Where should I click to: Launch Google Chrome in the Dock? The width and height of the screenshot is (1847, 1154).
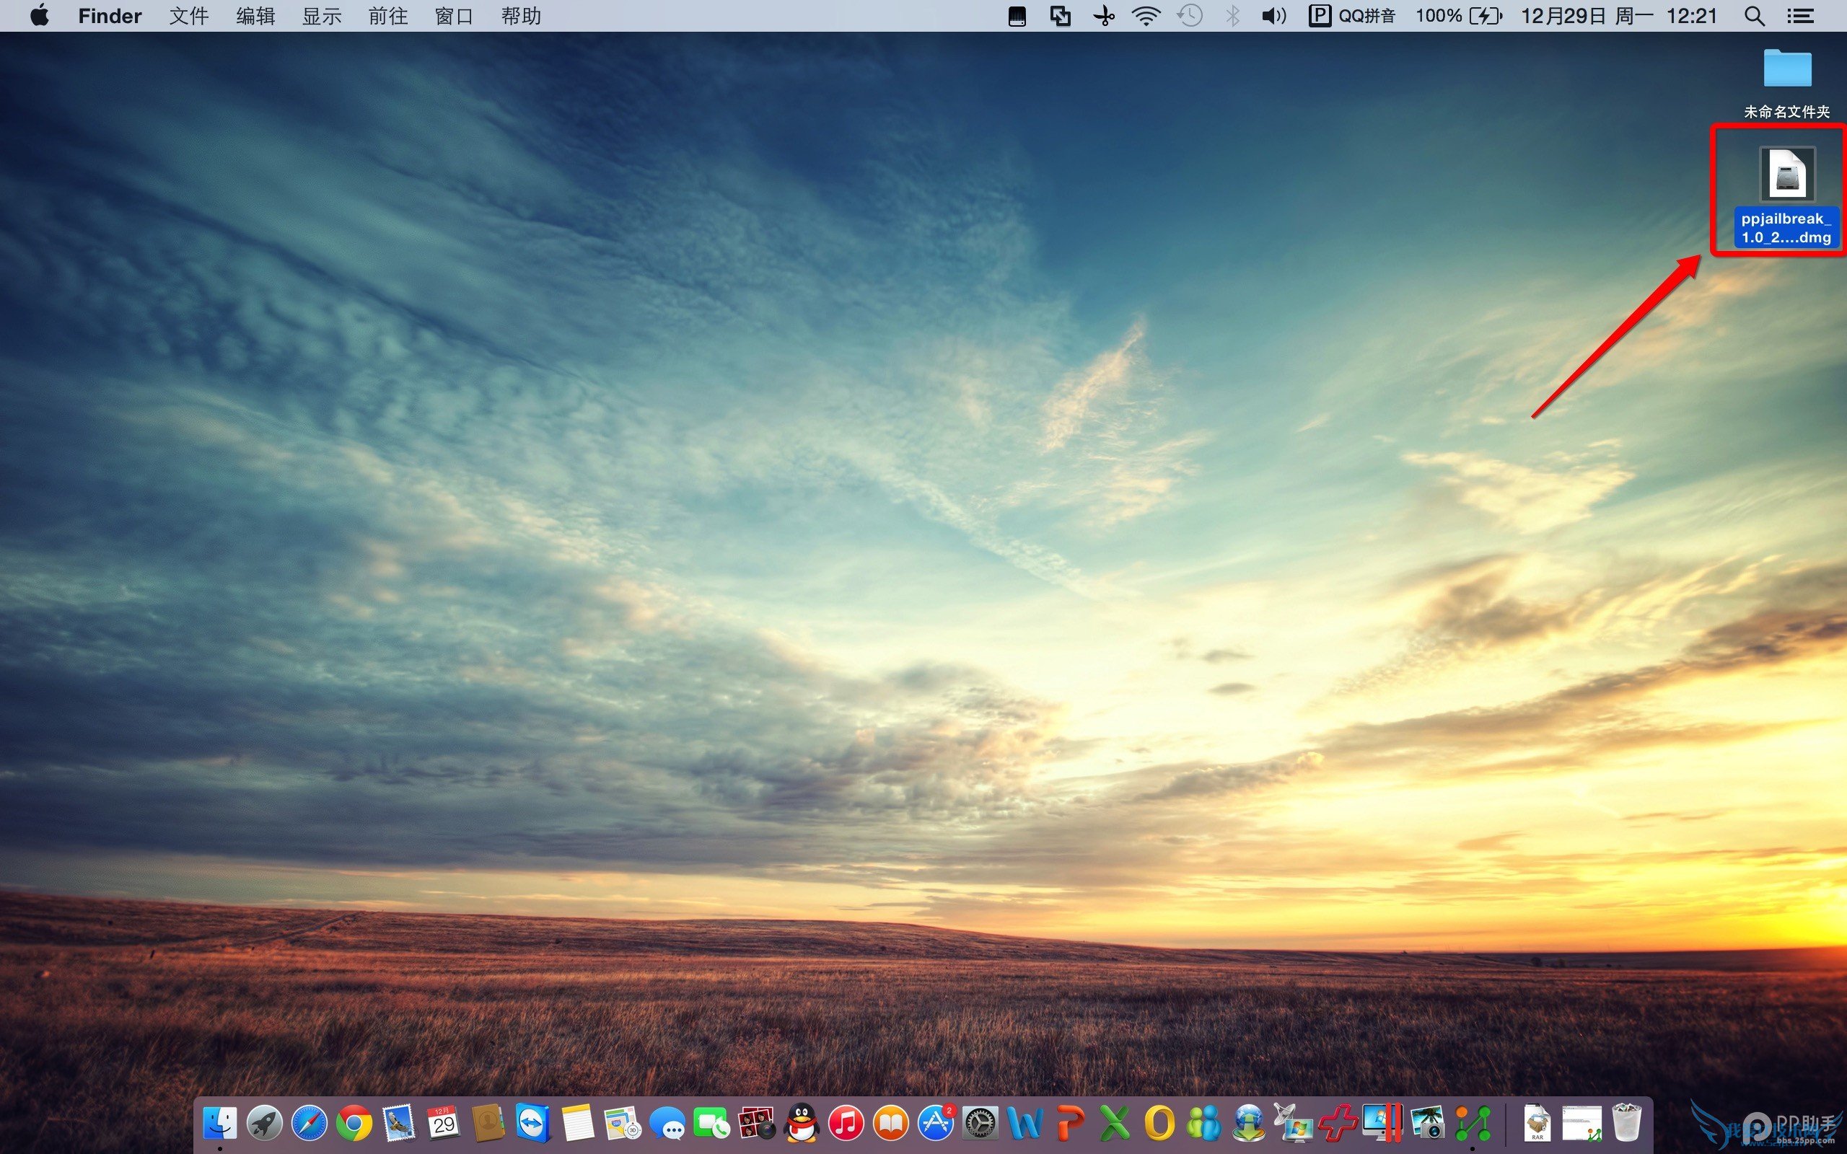click(355, 1123)
